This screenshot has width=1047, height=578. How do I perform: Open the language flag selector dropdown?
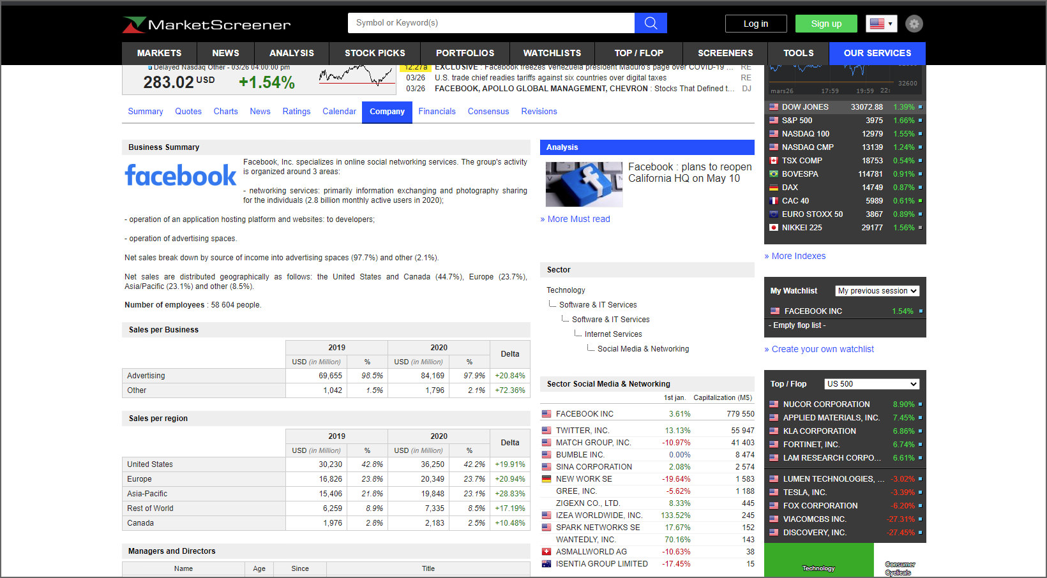(882, 23)
